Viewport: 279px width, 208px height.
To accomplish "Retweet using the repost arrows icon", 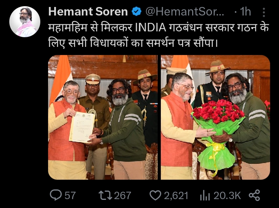I will (105, 195).
